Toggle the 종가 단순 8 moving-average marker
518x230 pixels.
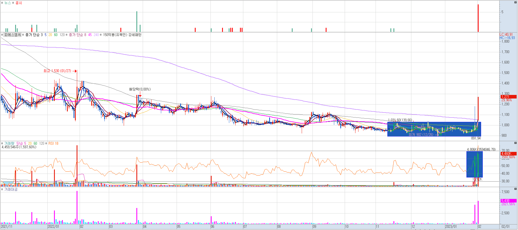pyautogui.click(x=67, y=35)
